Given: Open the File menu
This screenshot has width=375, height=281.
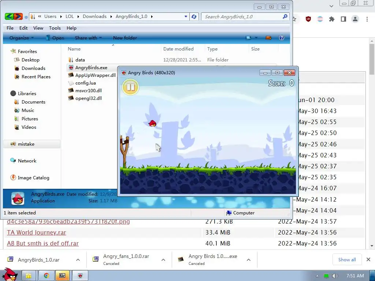Looking at the screenshot, I should point(10,28).
